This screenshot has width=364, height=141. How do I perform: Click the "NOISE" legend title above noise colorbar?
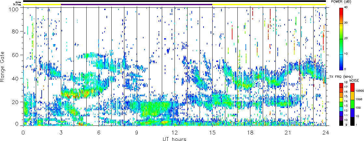tap(355, 80)
